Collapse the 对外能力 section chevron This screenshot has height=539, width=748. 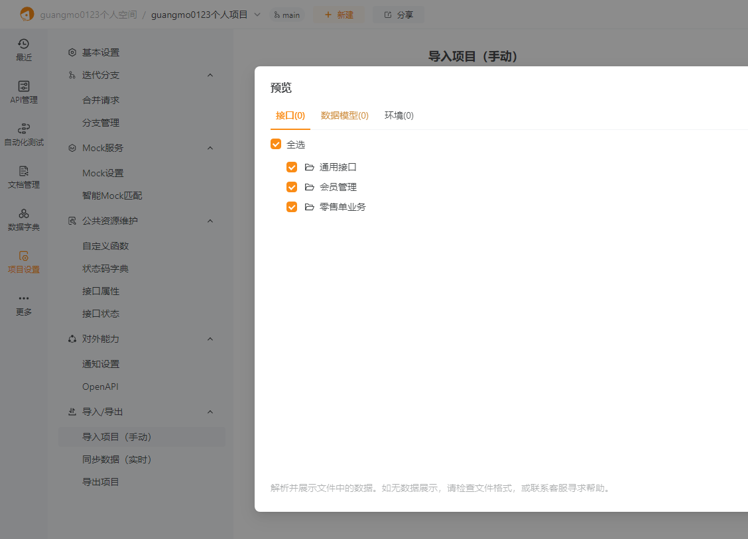pyautogui.click(x=210, y=339)
